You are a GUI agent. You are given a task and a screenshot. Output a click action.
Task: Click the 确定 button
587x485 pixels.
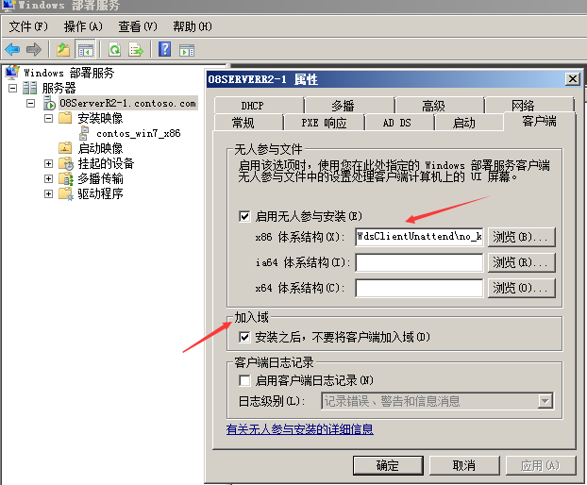click(x=388, y=465)
